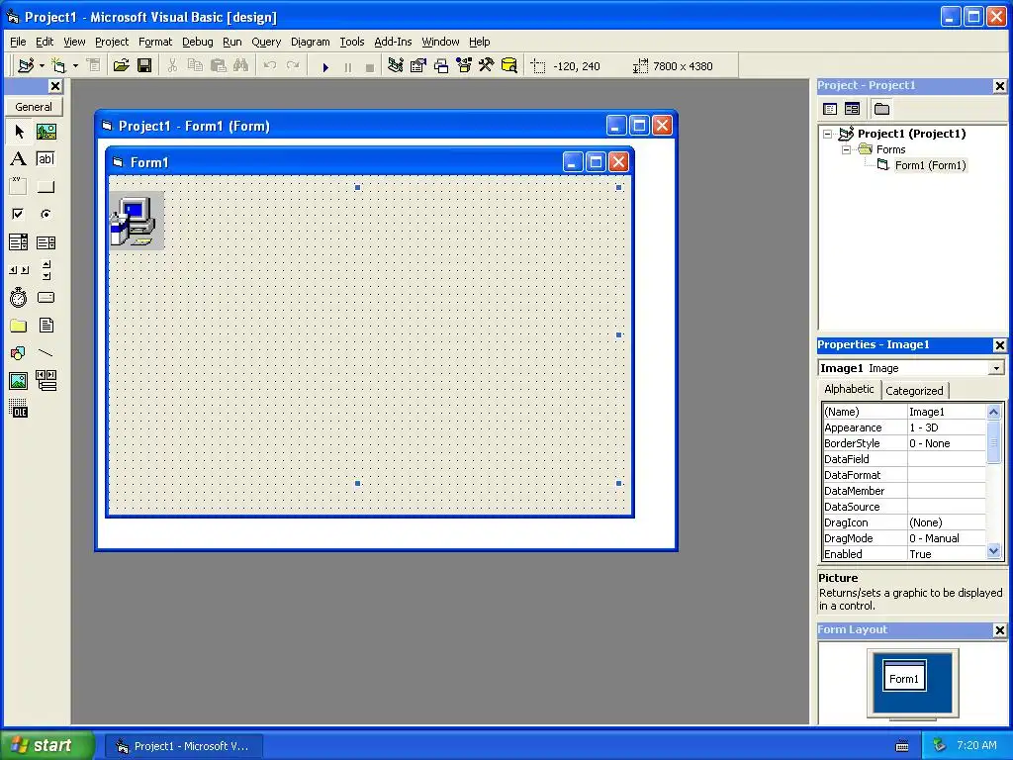Image resolution: width=1013 pixels, height=760 pixels.
Task: Select the Data control tool
Action: point(46,381)
